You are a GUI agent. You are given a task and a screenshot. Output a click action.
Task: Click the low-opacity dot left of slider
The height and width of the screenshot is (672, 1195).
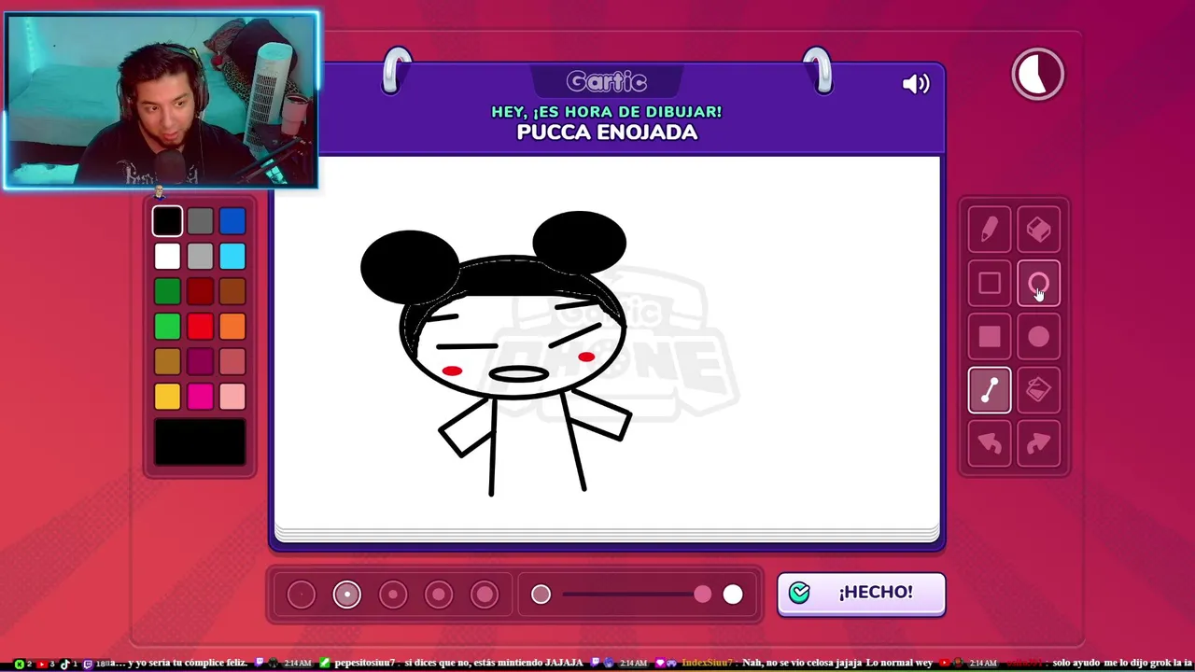pyautogui.click(x=541, y=595)
